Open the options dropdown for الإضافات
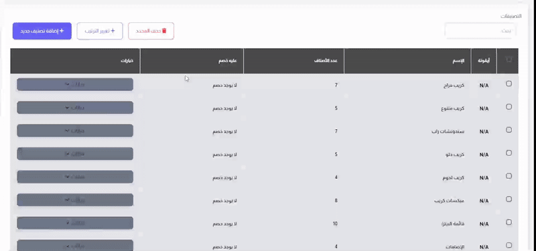The image size is (536, 251). coord(75,245)
